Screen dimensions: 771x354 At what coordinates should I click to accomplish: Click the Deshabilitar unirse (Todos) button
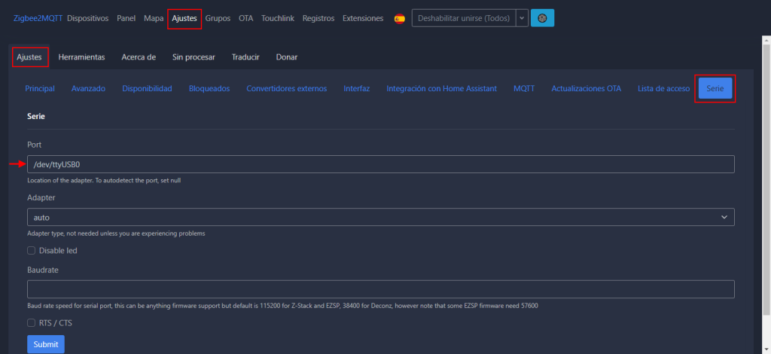(x=463, y=18)
